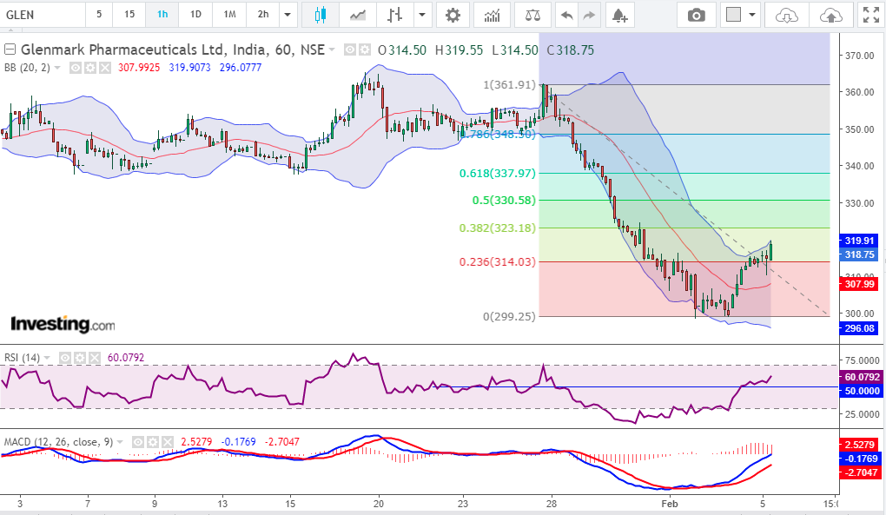Save chart layout to cloud
This screenshot has width=886, height=515.
[x=830, y=15]
